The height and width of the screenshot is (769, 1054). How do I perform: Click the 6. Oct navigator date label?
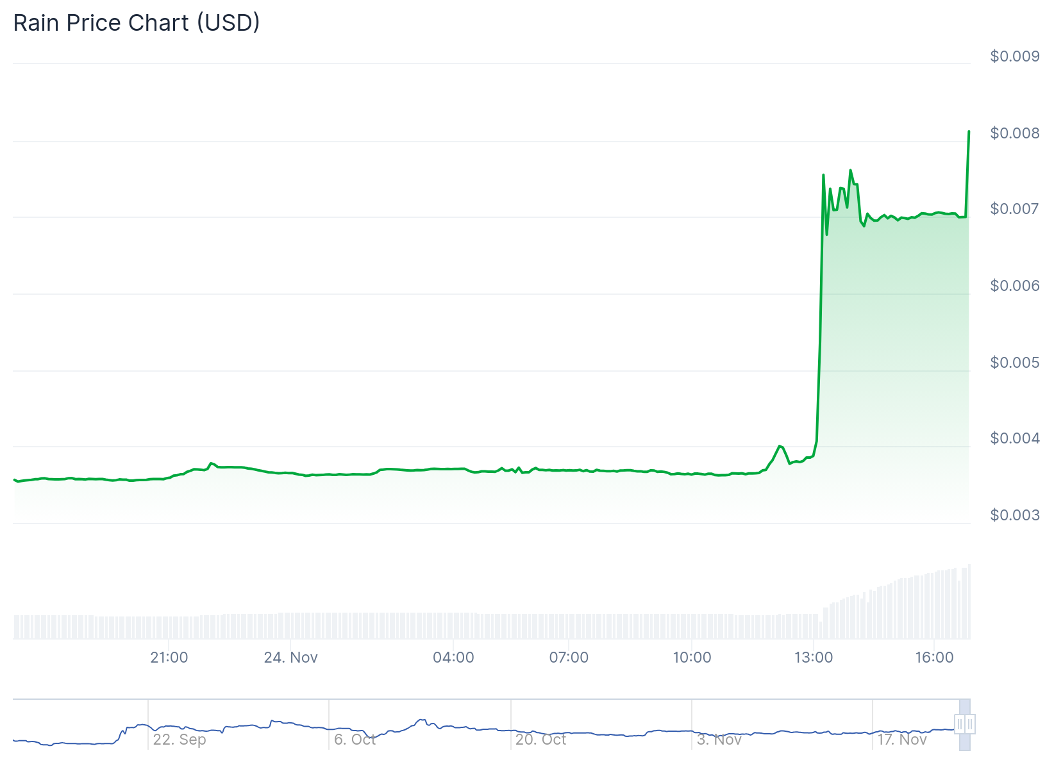tap(355, 740)
